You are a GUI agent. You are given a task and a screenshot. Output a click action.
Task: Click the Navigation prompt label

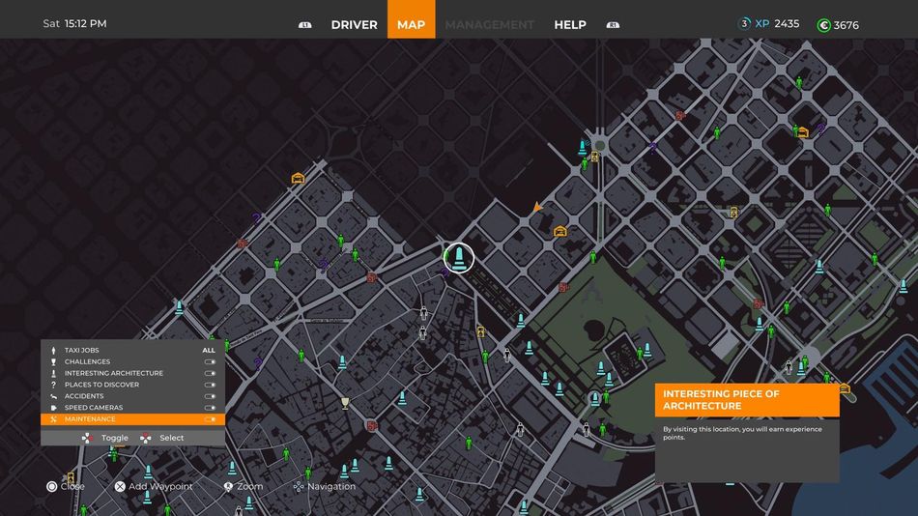click(x=331, y=487)
